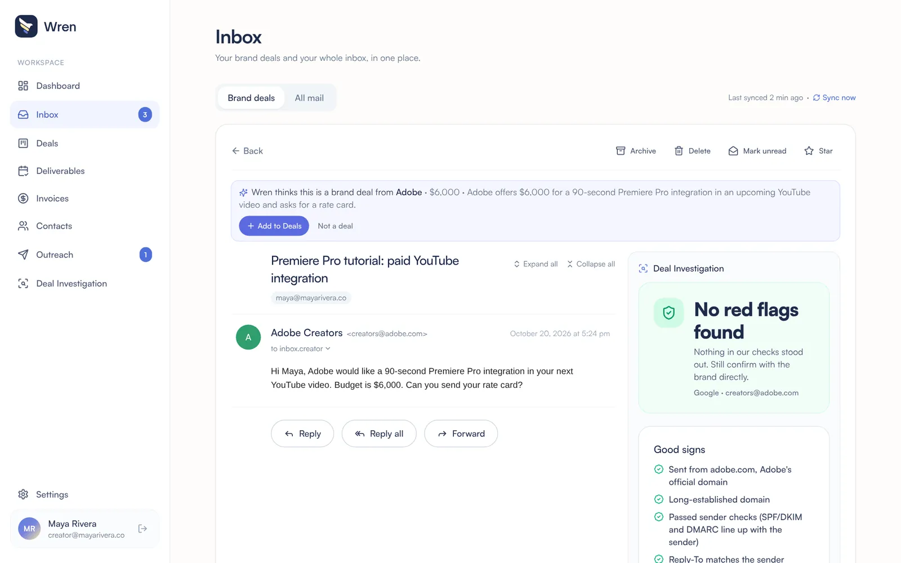This screenshot has width=901, height=563.
Task: Open Settings
Action: 84,494
